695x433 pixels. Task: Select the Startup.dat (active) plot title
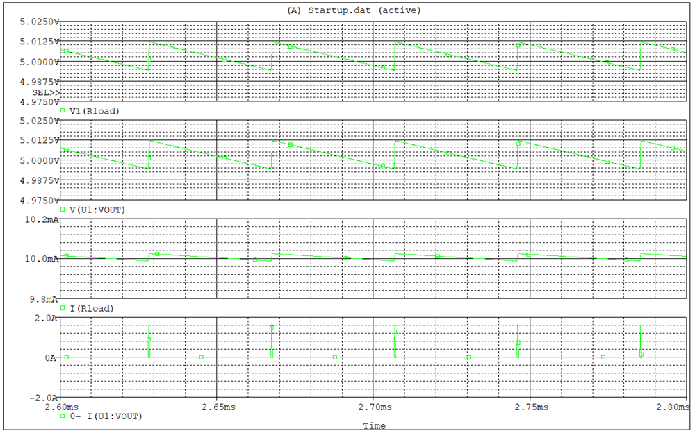coord(353,10)
